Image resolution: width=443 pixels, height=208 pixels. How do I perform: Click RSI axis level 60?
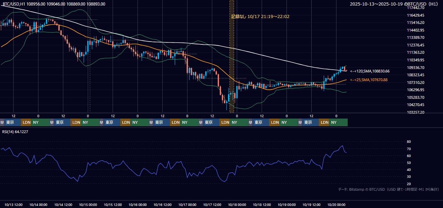click(409, 156)
